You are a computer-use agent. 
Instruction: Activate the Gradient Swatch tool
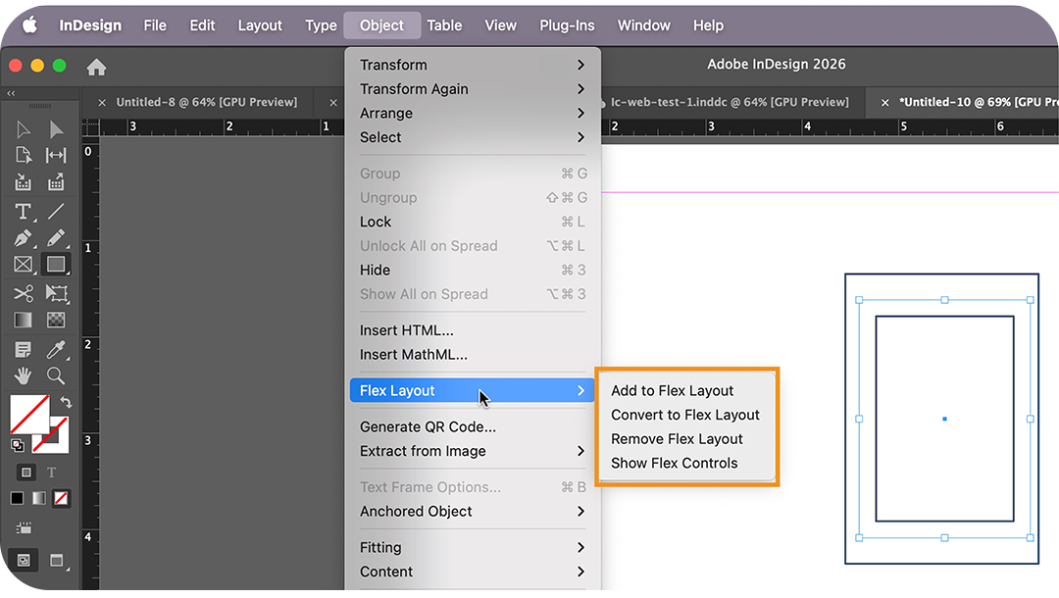click(22, 319)
